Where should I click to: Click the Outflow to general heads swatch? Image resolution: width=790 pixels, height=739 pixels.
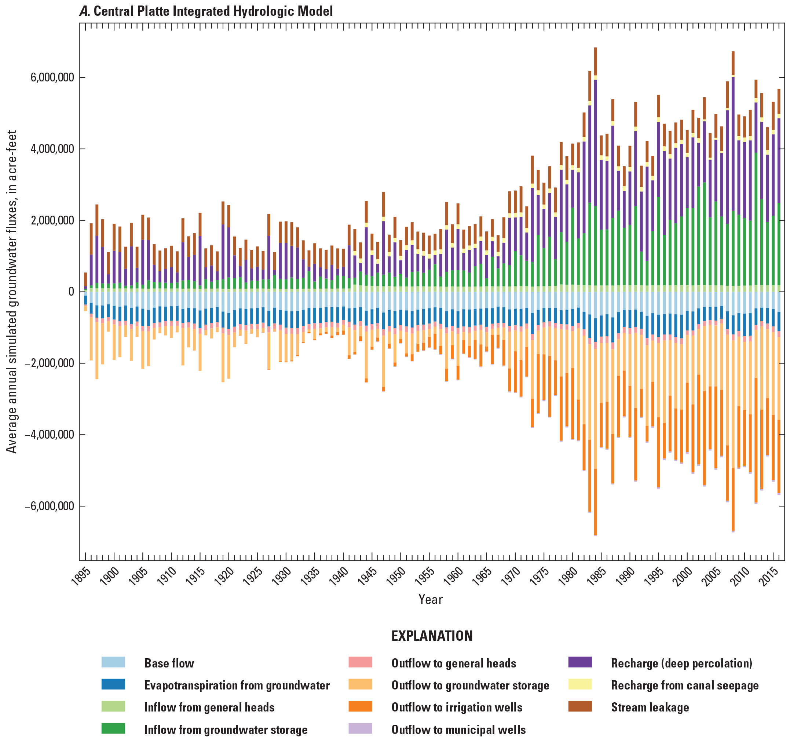coord(360,662)
